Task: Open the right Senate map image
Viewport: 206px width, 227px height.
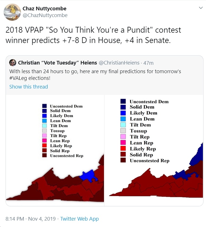Action: pos(154,150)
